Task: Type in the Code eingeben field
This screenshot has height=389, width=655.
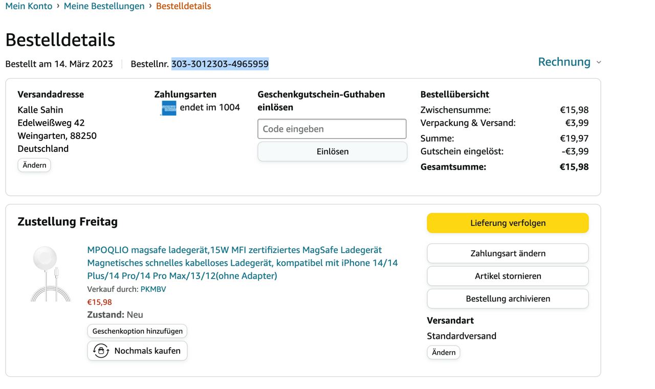Action: 332,129
